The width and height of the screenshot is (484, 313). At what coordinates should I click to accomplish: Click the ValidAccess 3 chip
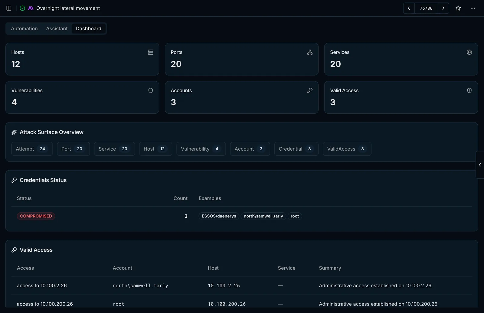347,149
